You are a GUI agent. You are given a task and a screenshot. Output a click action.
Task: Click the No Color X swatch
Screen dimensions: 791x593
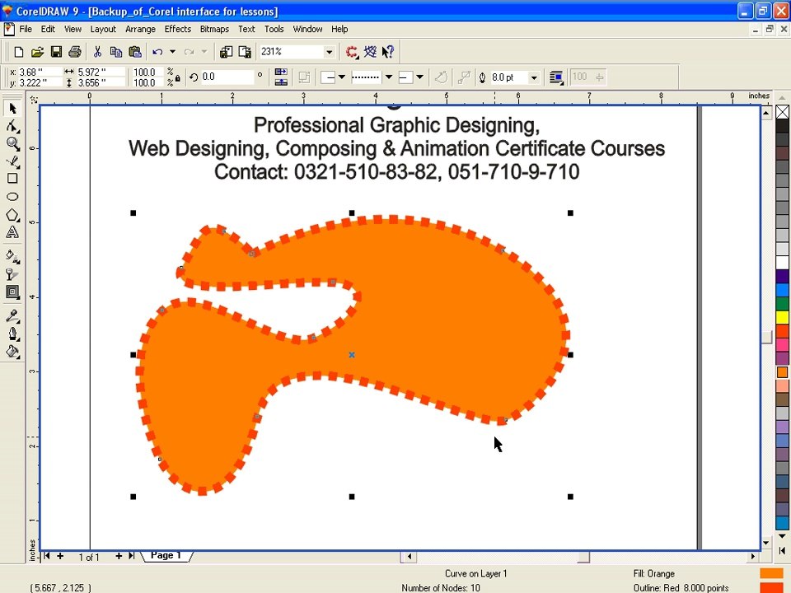tap(783, 111)
